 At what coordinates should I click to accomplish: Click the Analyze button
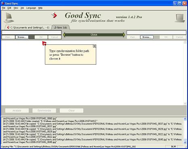pos(17,111)
